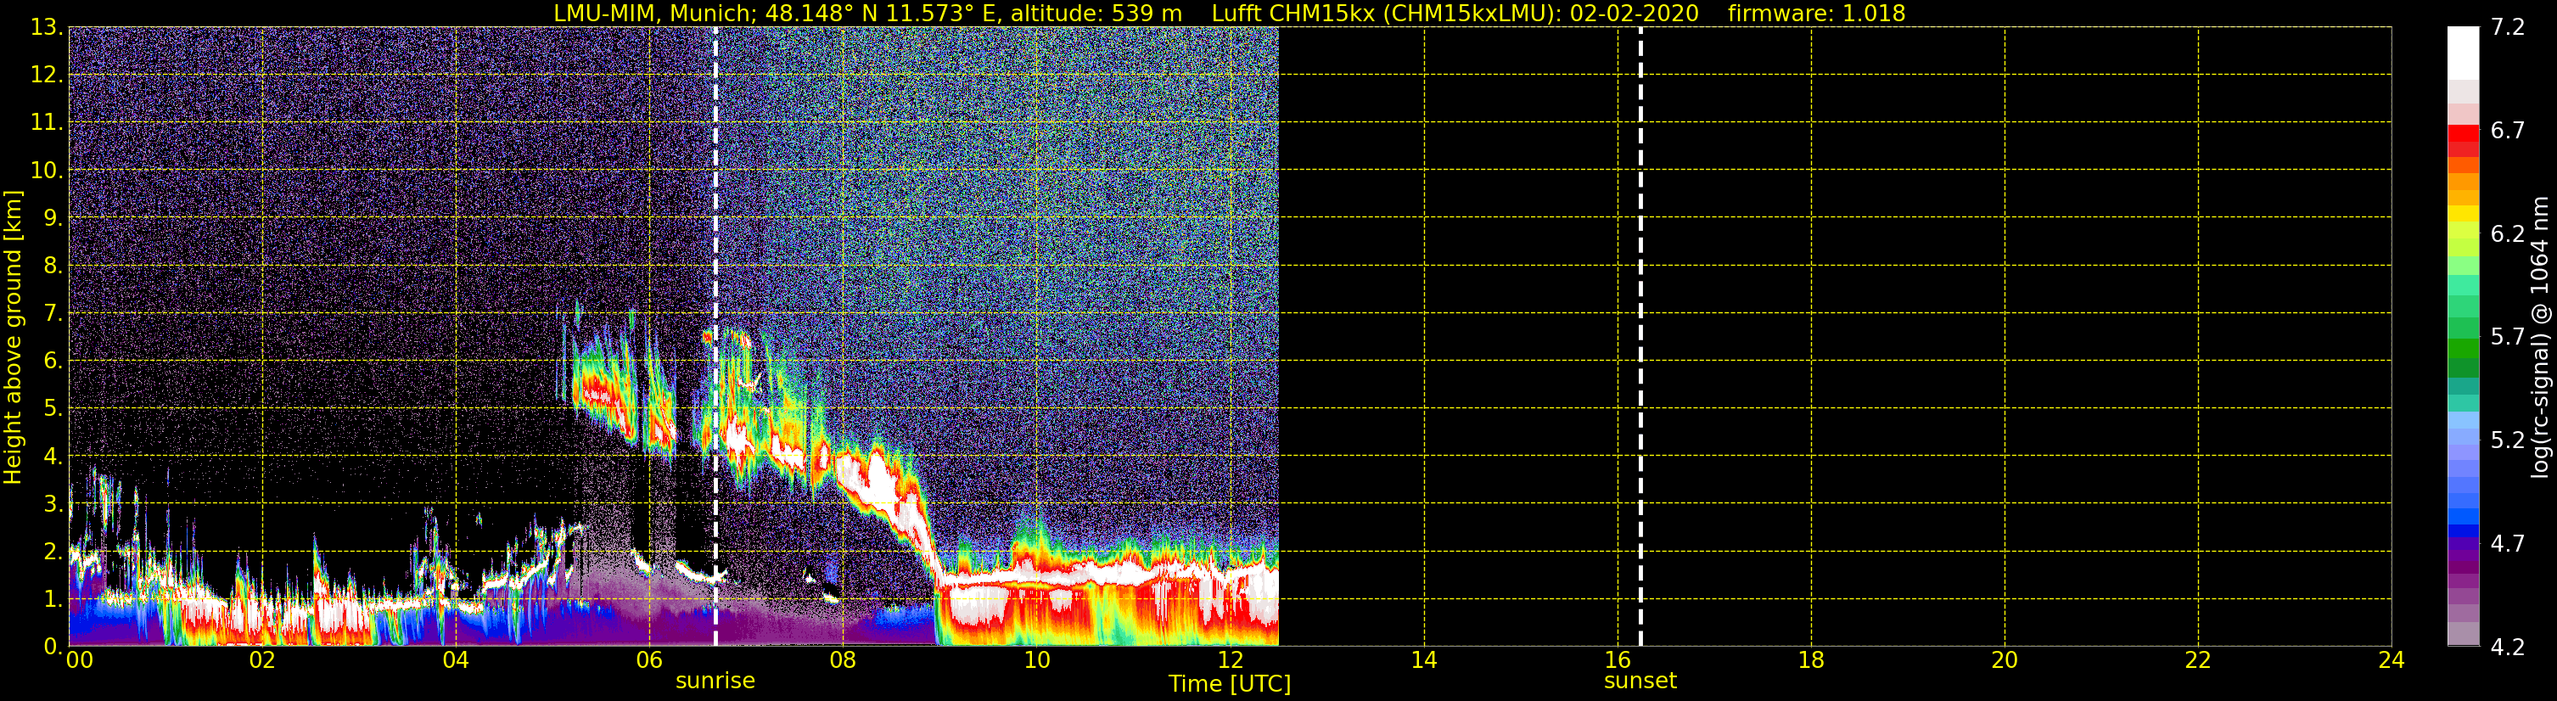The image size is (2557, 701).
Task: Click the white segment at colorbar top
Action: 2463,53
